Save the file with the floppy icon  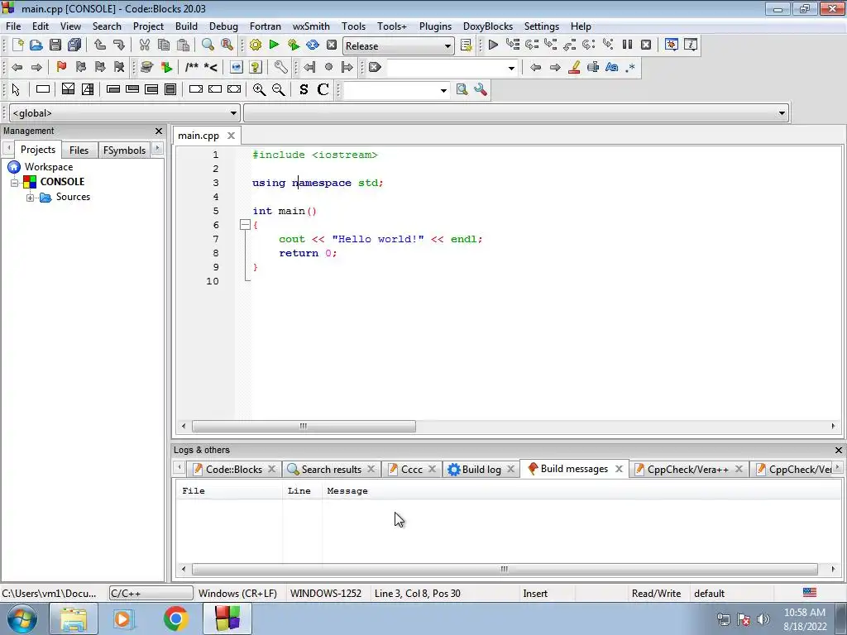tap(55, 45)
